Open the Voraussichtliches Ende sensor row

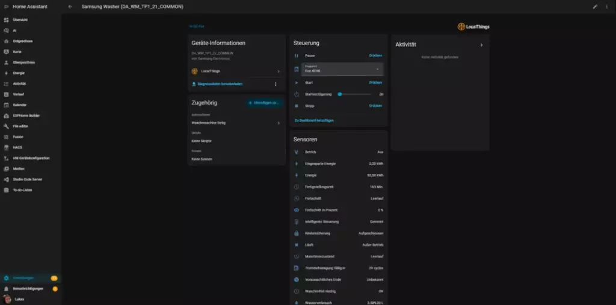(x=339, y=280)
